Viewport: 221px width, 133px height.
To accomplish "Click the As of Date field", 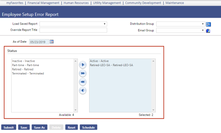I will click(x=39, y=42).
